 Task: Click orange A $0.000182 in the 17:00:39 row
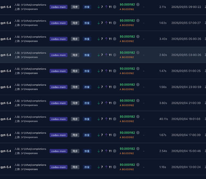pos(127,137)
